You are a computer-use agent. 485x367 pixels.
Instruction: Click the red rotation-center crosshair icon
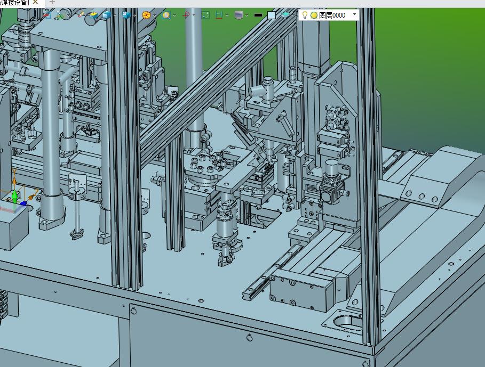pos(186,15)
